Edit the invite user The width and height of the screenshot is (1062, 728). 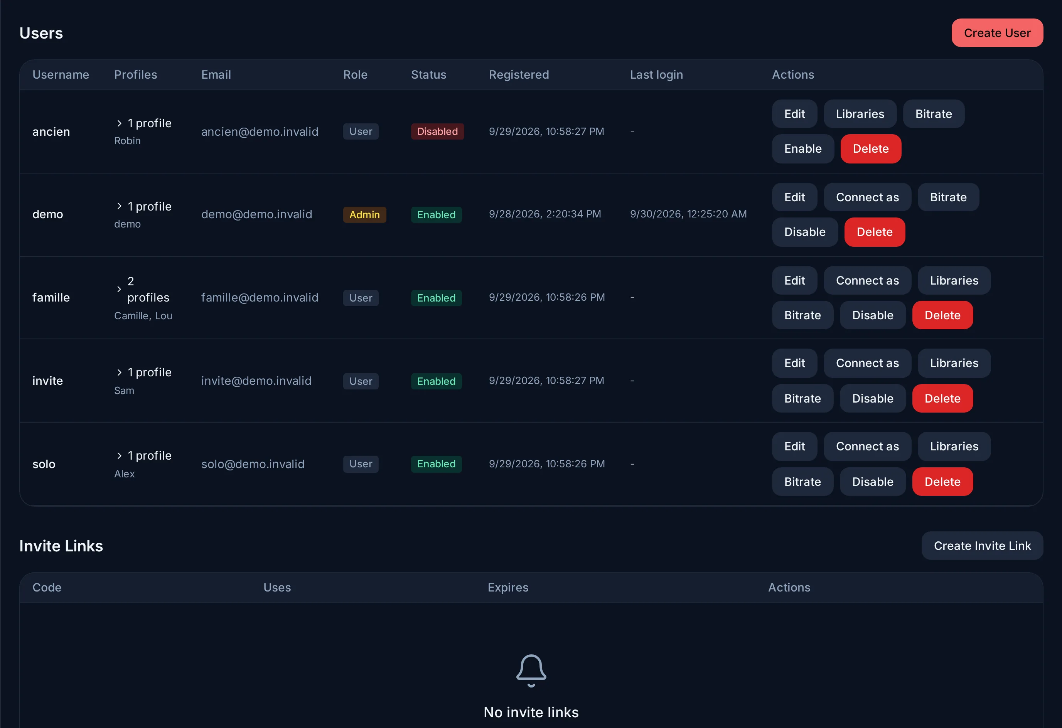[x=794, y=363]
